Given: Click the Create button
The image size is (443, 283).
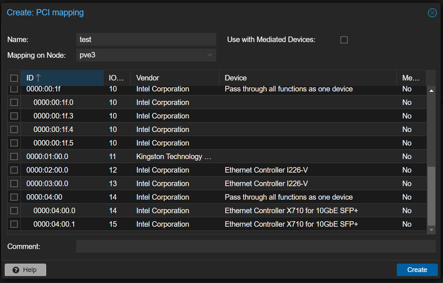Looking at the screenshot, I should pos(417,270).
